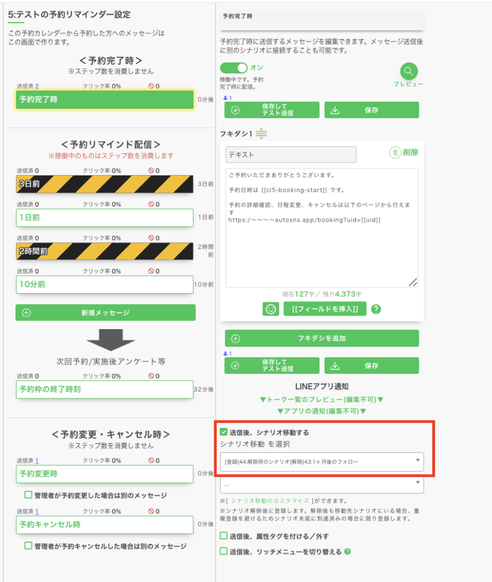Click the green preview magnifier icon

point(408,71)
